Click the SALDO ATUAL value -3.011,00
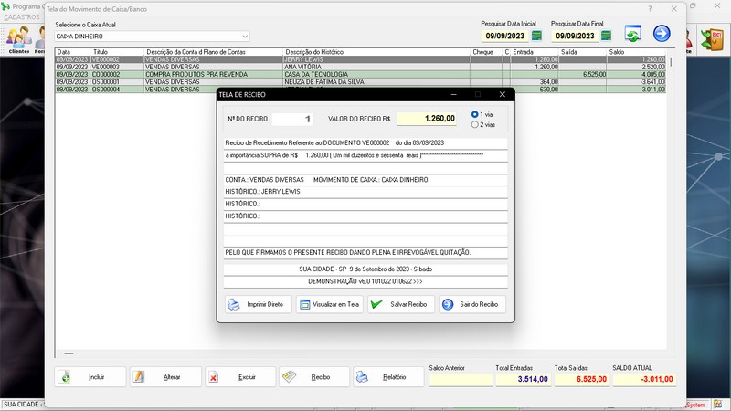 tap(644, 379)
